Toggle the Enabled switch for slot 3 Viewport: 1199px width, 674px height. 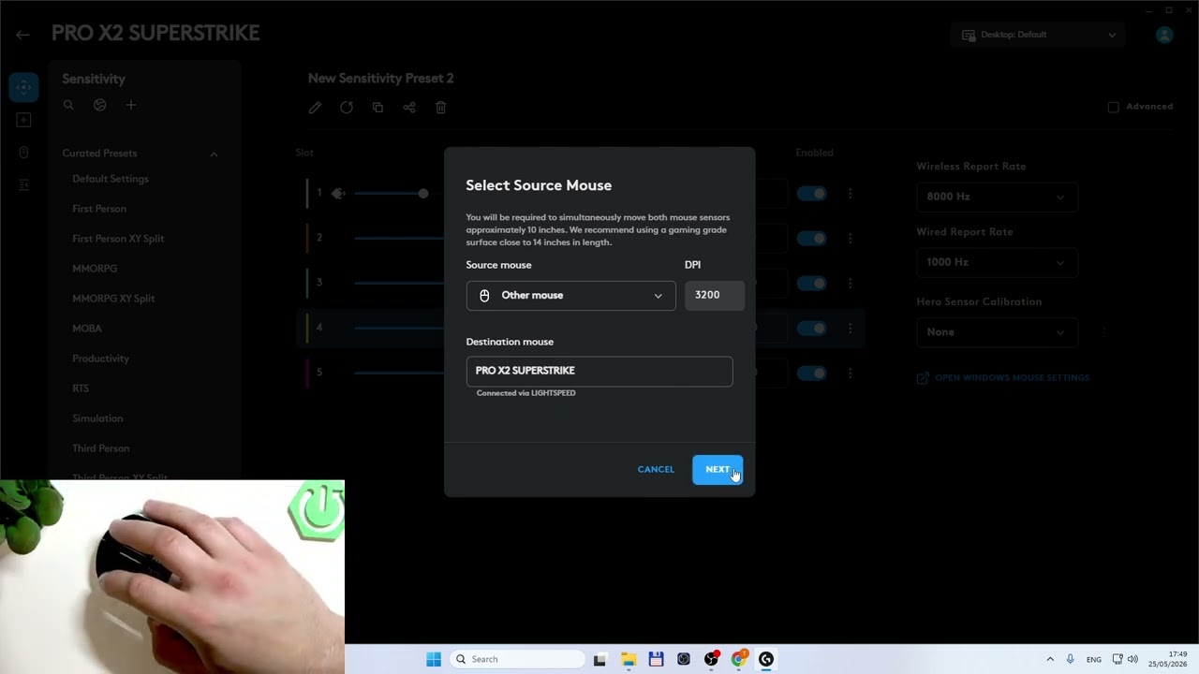point(812,284)
